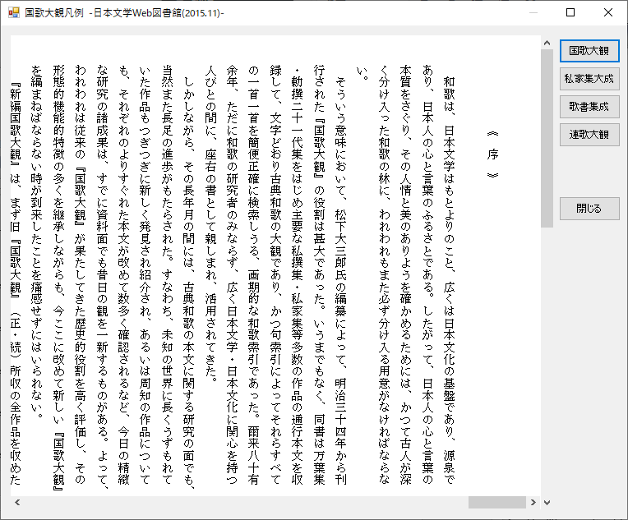Click the 閉じる button
628x520 pixels.
pyautogui.click(x=589, y=209)
